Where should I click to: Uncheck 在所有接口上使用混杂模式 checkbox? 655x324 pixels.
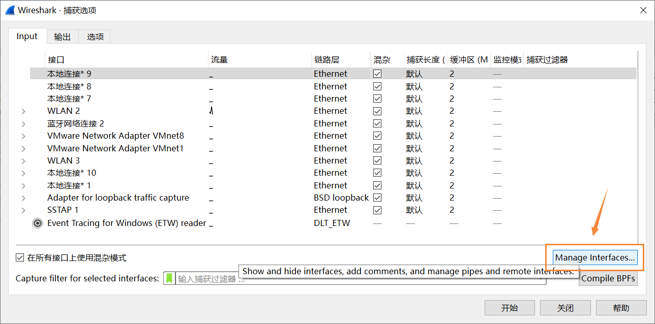coord(20,257)
